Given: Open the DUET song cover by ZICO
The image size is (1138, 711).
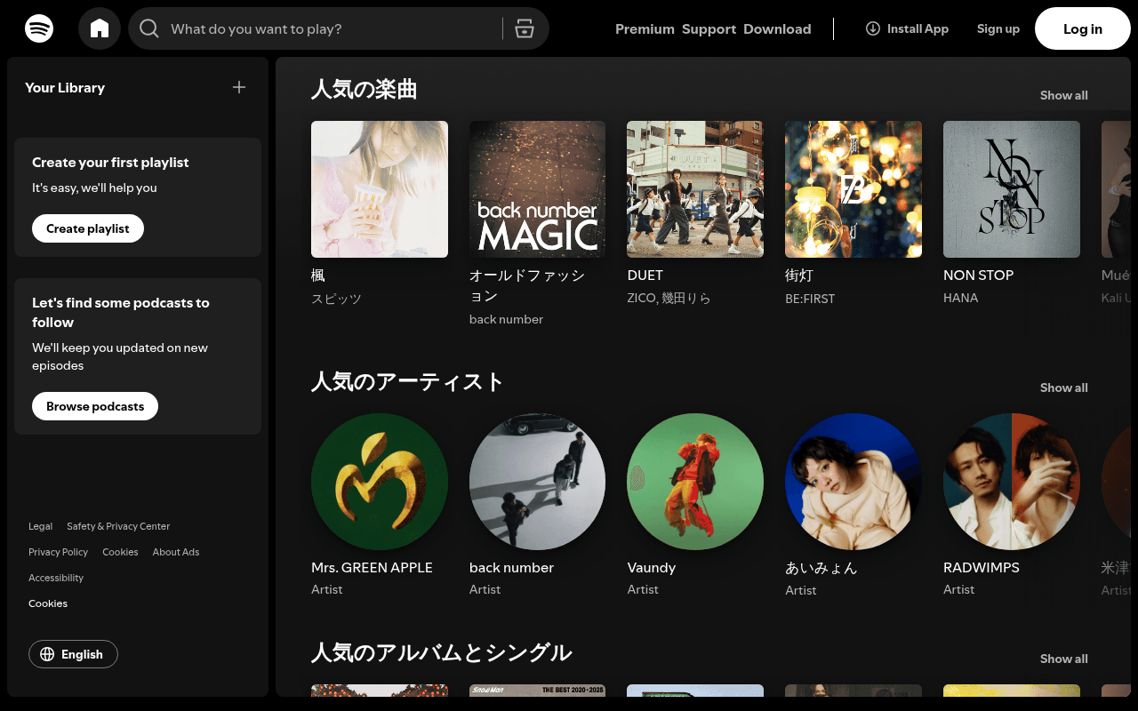Looking at the screenshot, I should (694, 188).
